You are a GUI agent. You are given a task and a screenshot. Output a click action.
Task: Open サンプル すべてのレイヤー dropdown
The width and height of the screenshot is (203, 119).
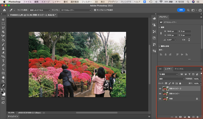click(x=76, y=10)
